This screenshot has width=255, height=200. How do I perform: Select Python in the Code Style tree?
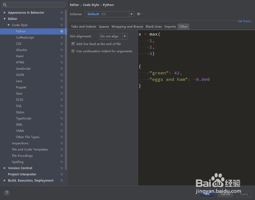point(21,31)
